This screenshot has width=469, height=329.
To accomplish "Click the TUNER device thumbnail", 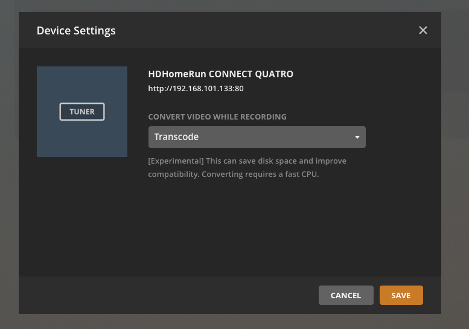I will click(x=82, y=112).
